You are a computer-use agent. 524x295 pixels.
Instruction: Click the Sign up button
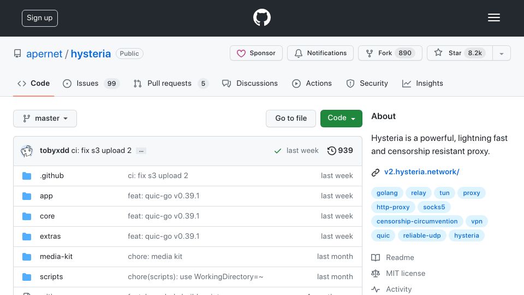click(40, 18)
